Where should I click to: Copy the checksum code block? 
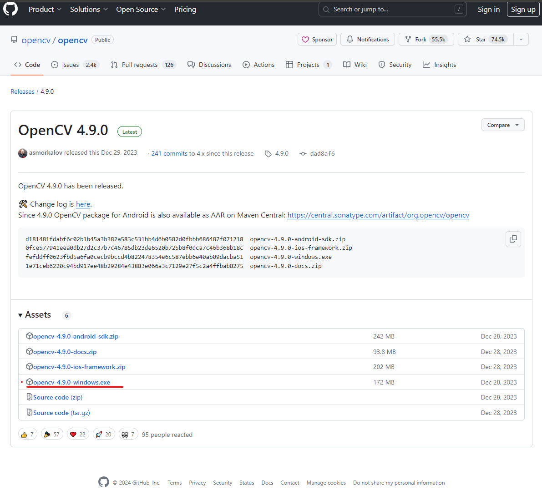pyautogui.click(x=513, y=239)
